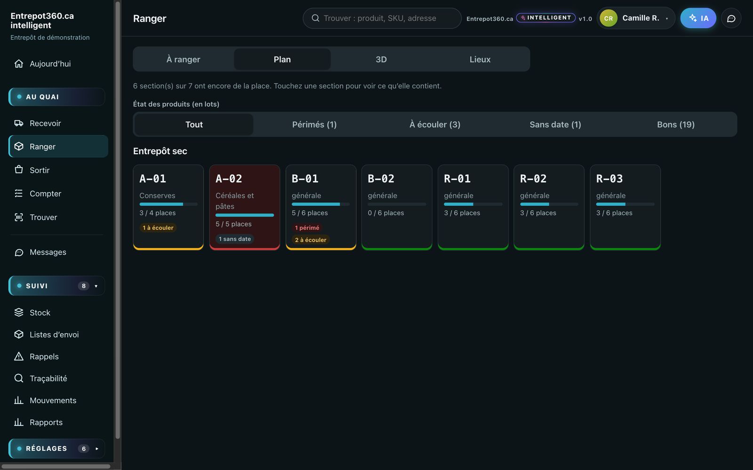The image size is (753, 470).
Task: Click the warning triangle icon beside Rappels
Action: click(19, 356)
